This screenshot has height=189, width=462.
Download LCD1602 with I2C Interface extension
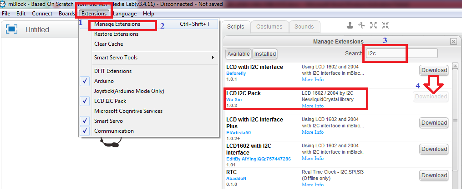click(x=434, y=149)
